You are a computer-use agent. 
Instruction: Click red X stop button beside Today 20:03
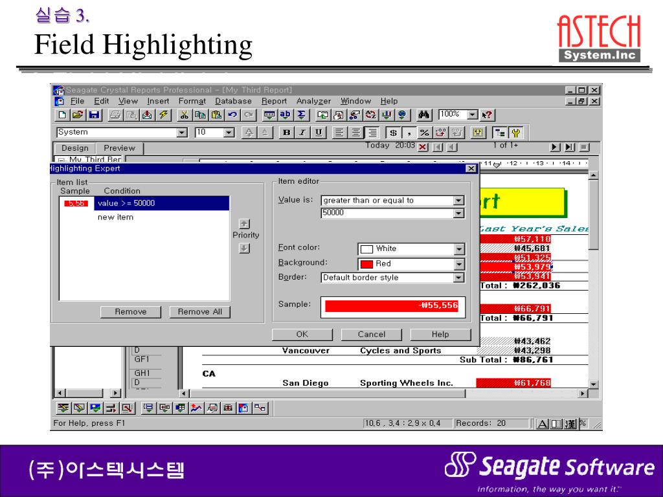pyautogui.click(x=422, y=147)
